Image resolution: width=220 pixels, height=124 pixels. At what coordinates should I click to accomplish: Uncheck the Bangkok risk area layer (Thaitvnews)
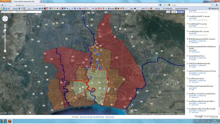(x=188, y=39)
